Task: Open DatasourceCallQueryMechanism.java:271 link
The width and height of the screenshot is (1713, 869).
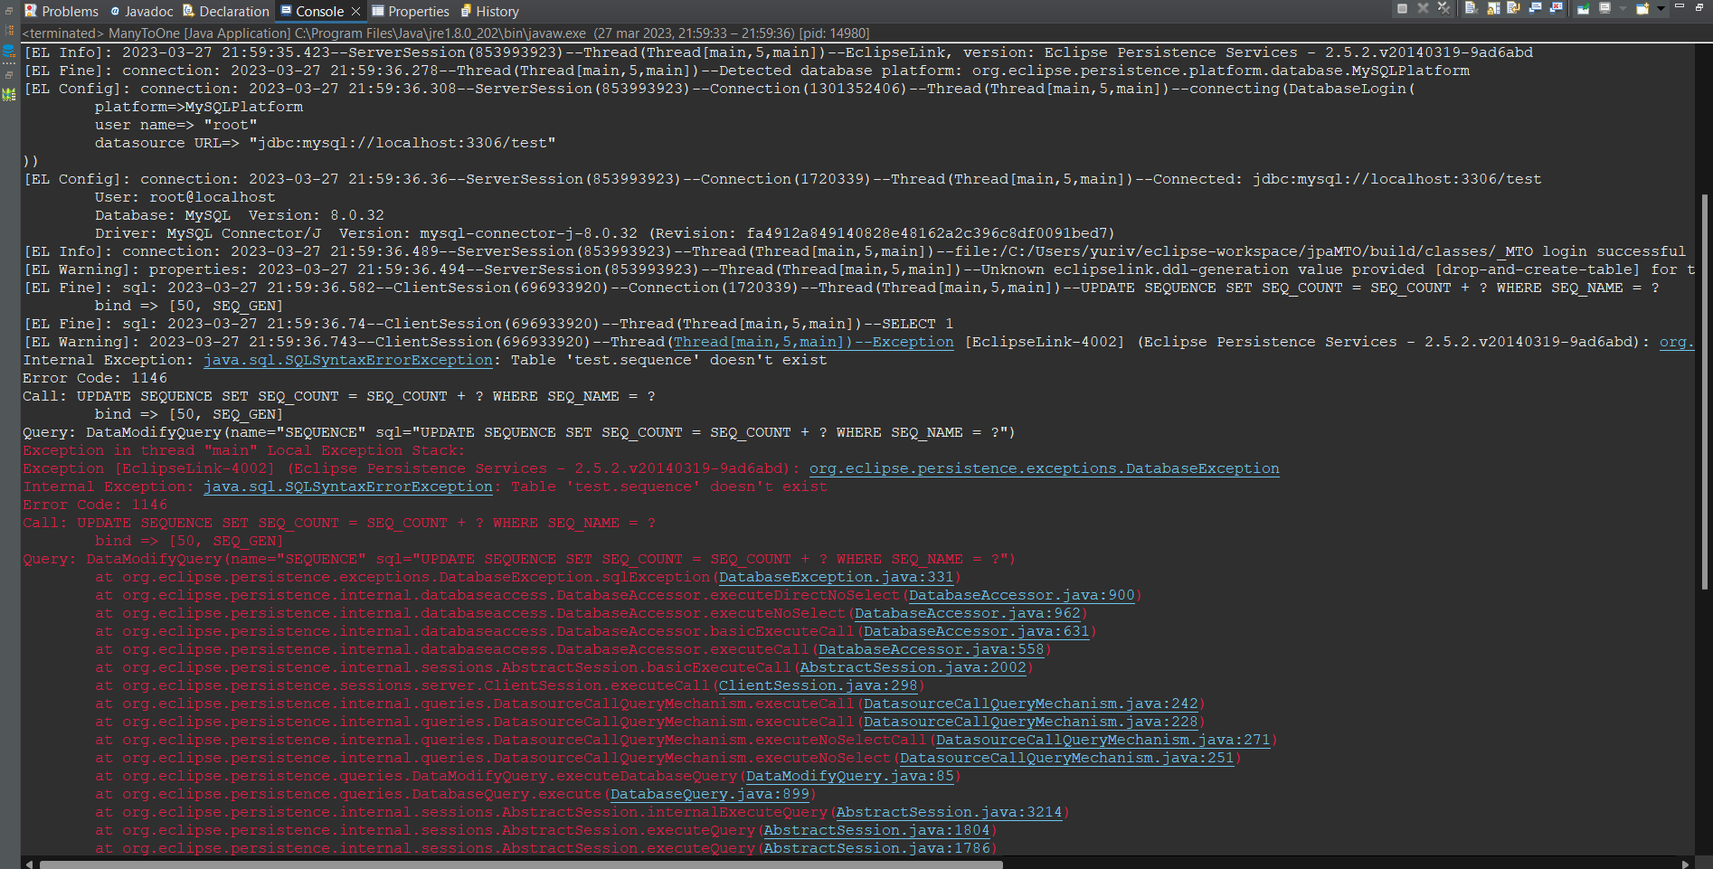Action: (1103, 740)
